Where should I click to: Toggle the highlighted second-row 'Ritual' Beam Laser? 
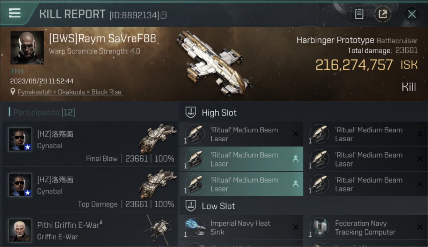point(241,159)
